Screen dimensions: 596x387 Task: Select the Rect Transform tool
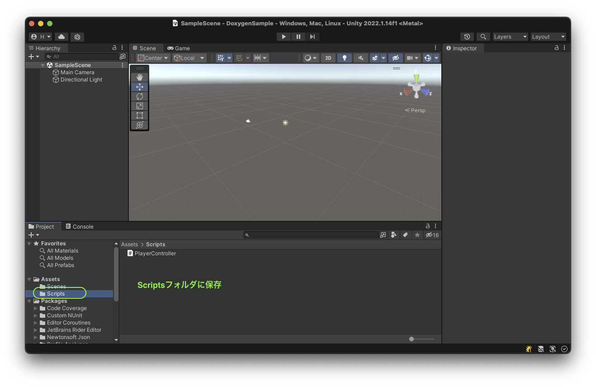pos(139,115)
